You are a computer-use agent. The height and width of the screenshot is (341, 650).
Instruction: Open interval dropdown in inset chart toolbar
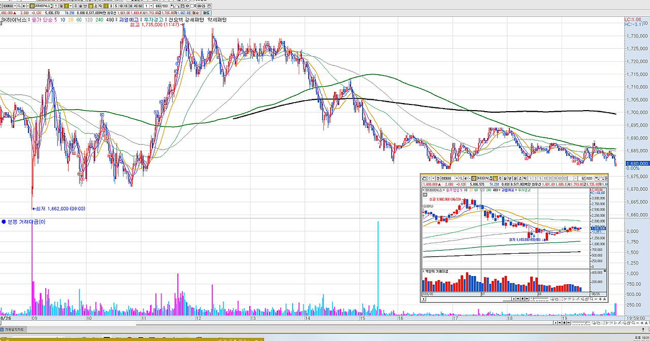[576, 179]
